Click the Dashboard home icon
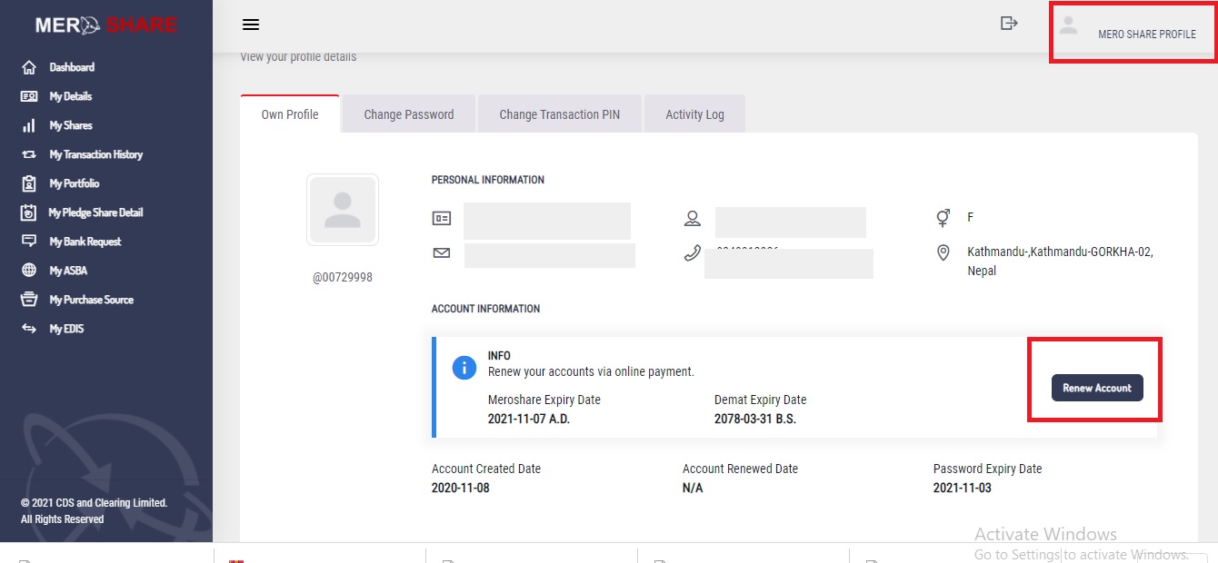 coord(29,67)
